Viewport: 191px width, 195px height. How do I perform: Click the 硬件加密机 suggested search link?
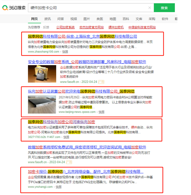click(x=116, y=27)
